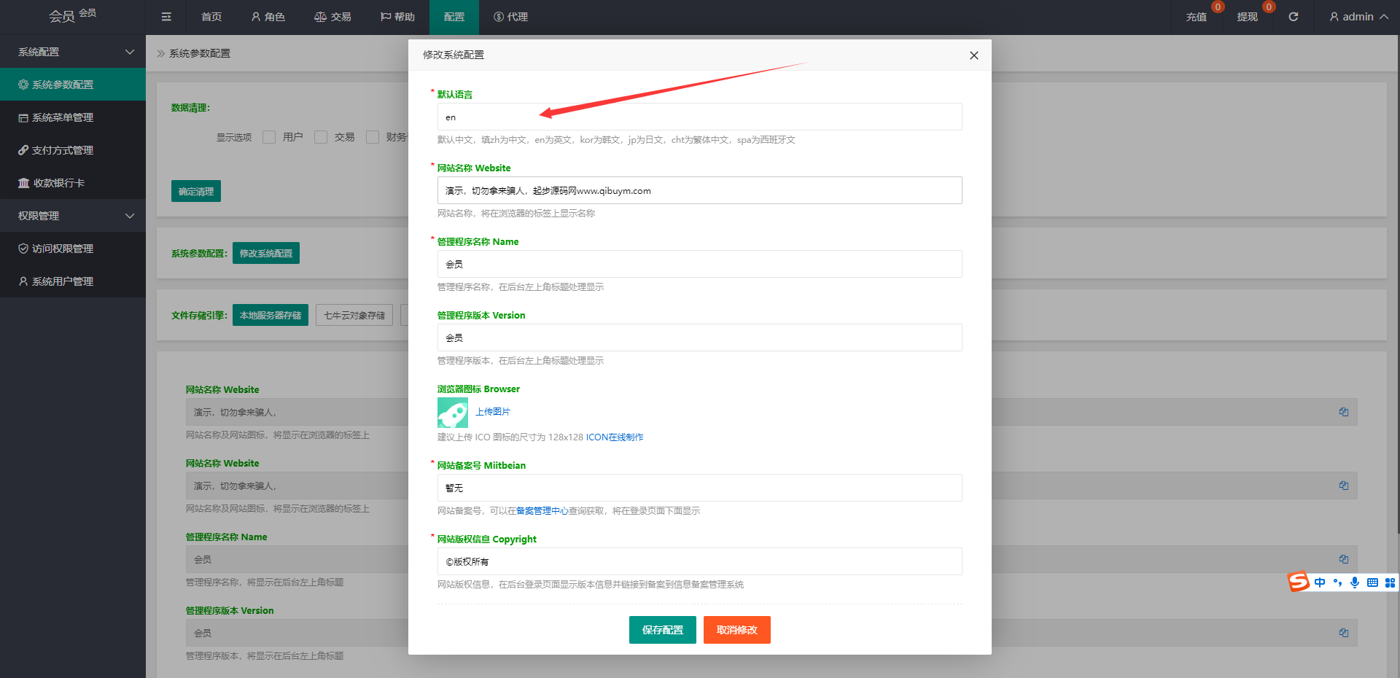Click the 网站备案号 Miitbeian input field
Viewport: 1400px width, 678px height.
(x=699, y=488)
